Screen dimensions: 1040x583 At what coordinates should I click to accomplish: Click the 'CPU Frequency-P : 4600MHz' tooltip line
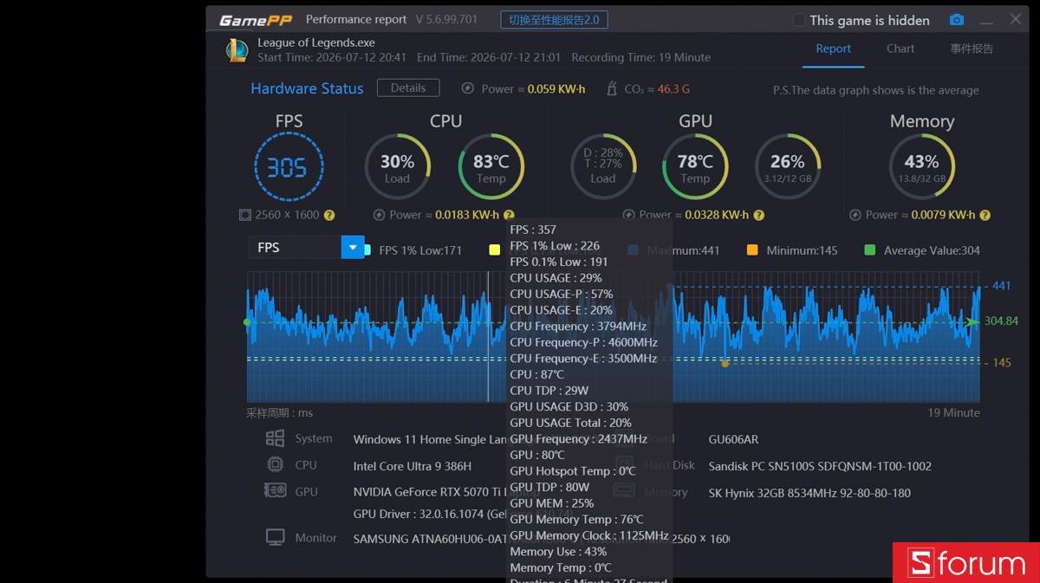583,342
